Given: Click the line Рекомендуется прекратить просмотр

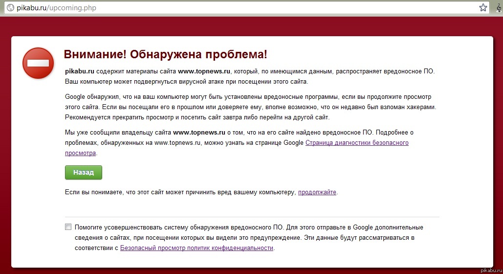Looking at the screenshot, I should [197, 117].
